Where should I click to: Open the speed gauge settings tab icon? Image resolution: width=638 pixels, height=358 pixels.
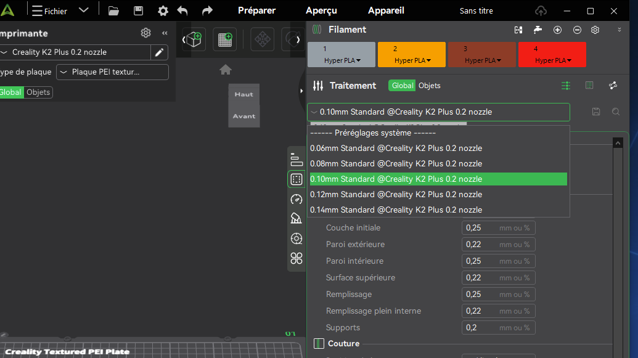(x=297, y=199)
